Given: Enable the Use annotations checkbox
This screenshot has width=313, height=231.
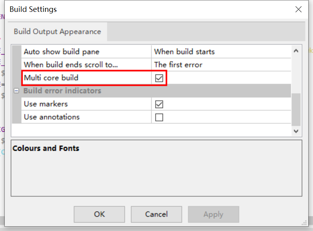Looking at the screenshot, I should [x=159, y=117].
